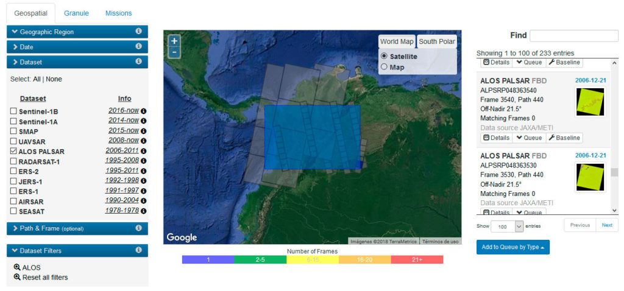Check the Sentinel-1B dataset box
Viewport: 624px width, 291px height.
[13, 111]
